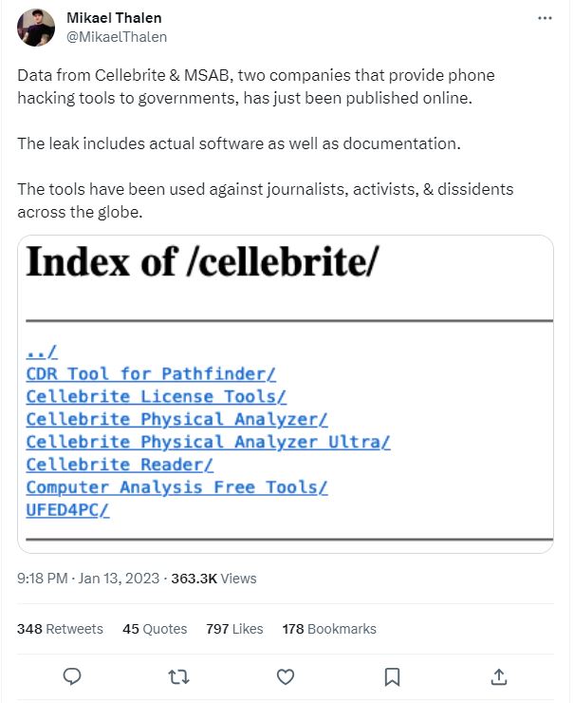View the 45 Quotes list
This screenshot has width=574, height=703.
pyautogui.click(x=155, y=629)
